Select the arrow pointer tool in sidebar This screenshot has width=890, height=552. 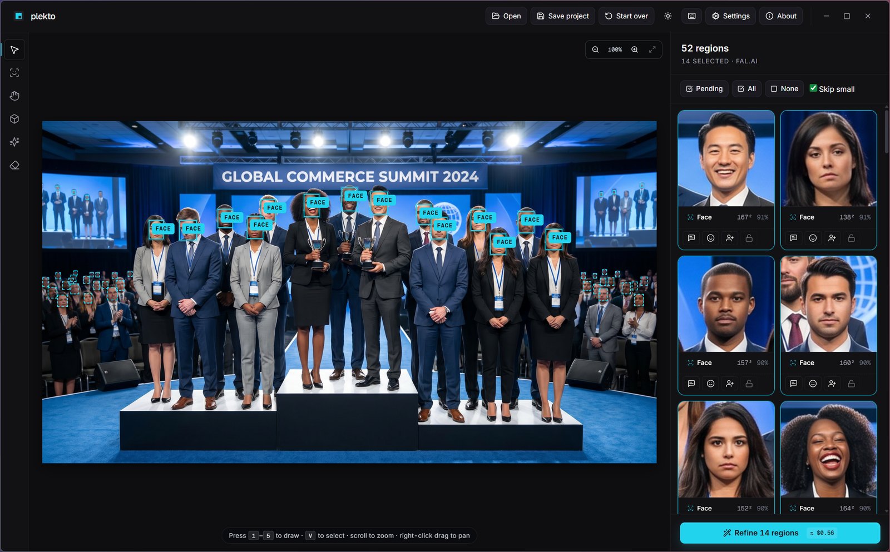tap(14, 50)
